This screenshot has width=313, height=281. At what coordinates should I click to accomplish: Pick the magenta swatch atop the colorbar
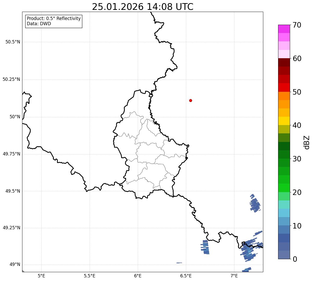click(x=284, y=29)
